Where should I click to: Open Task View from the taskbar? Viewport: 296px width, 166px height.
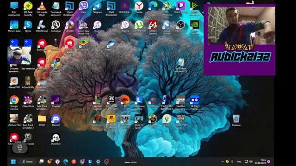point(41,161)
